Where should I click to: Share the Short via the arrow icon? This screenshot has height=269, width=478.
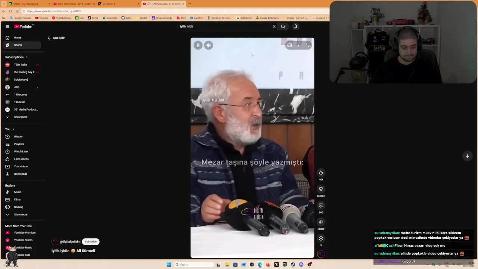click(x=321, y=222)
